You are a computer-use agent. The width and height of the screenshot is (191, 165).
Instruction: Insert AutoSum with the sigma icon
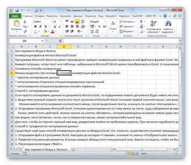141,22
